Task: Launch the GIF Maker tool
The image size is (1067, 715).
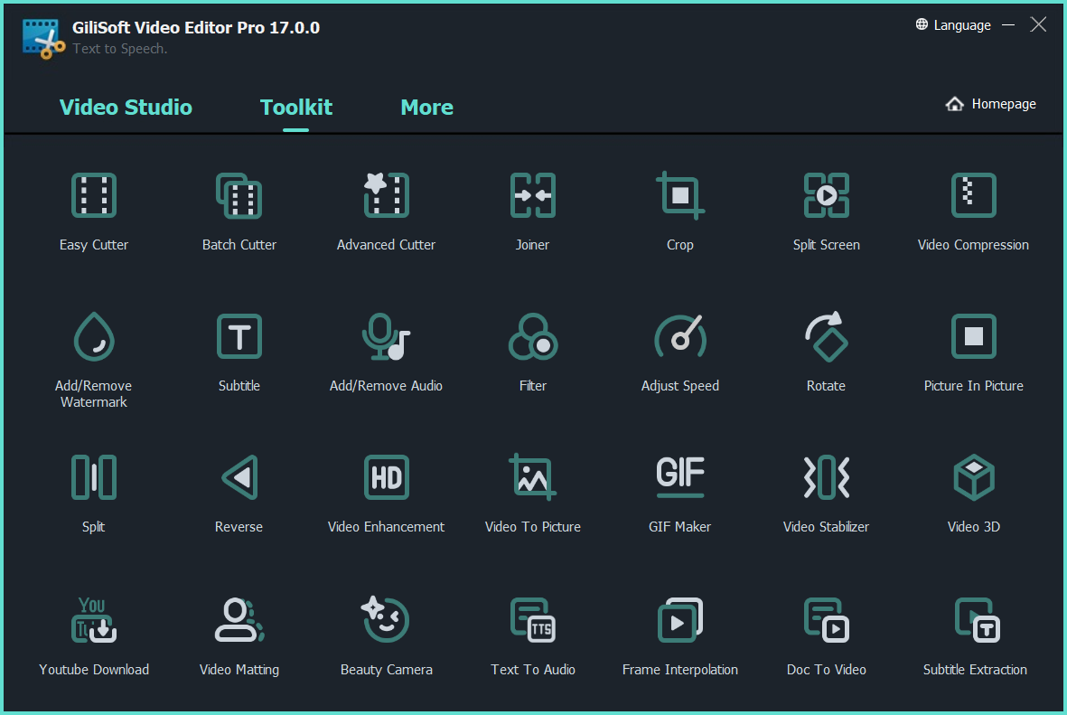Action: pos(679,478)
